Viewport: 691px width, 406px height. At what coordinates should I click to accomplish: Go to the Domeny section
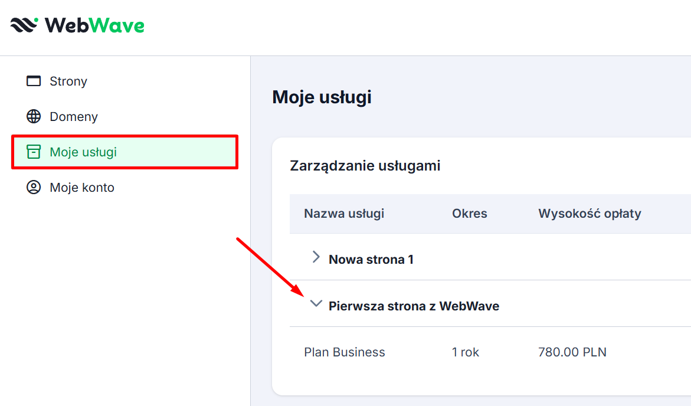pos(74,117)
